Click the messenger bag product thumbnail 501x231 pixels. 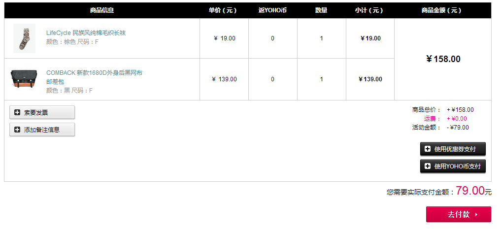point(24,79)
